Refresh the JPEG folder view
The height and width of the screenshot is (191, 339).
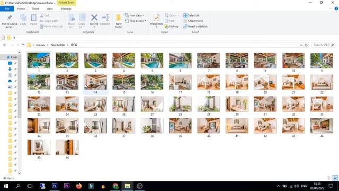[x=306, y=45]
